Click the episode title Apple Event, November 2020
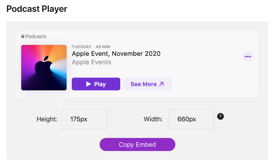278x168 pixels. 116,54
